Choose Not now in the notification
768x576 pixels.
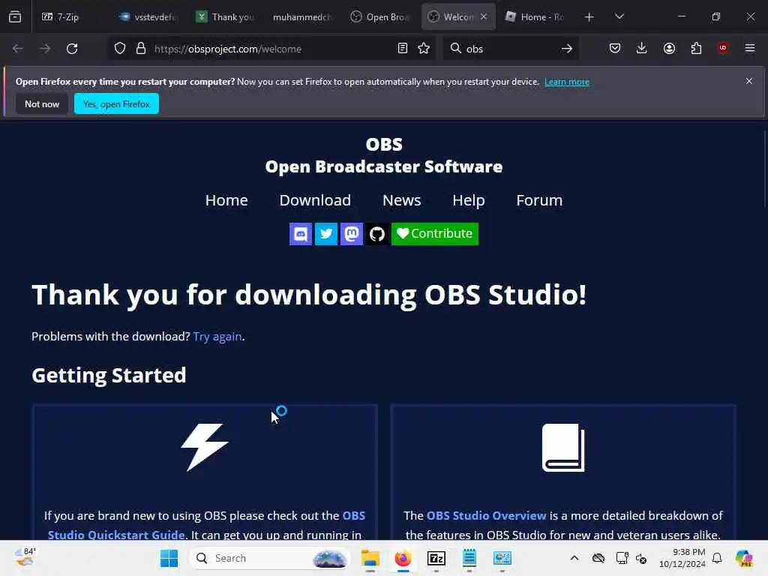click(42, 103)
